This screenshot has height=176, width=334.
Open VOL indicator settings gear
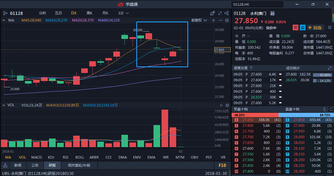227,105
